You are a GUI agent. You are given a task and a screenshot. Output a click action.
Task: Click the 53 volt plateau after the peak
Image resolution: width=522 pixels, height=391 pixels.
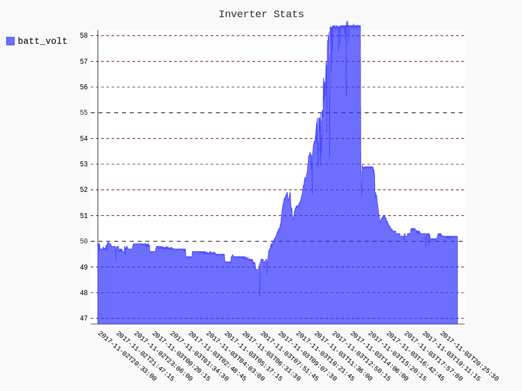click(368, 167)
